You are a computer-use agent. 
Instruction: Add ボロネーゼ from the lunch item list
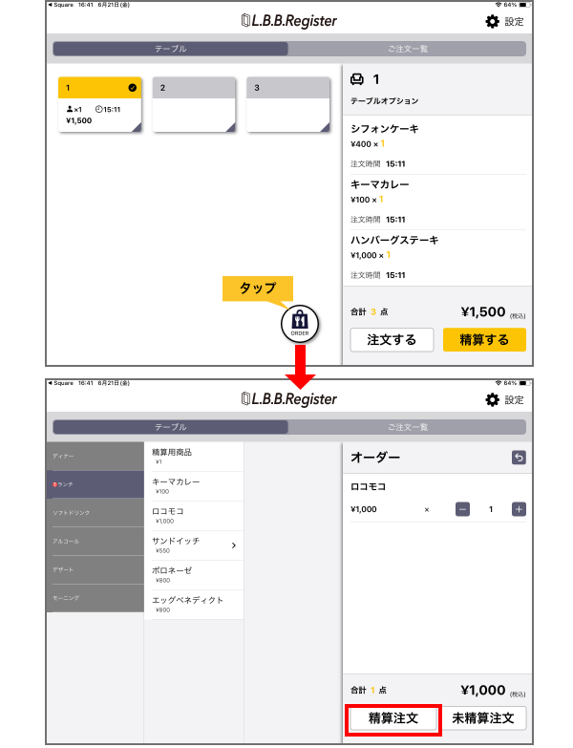(194, 574)
